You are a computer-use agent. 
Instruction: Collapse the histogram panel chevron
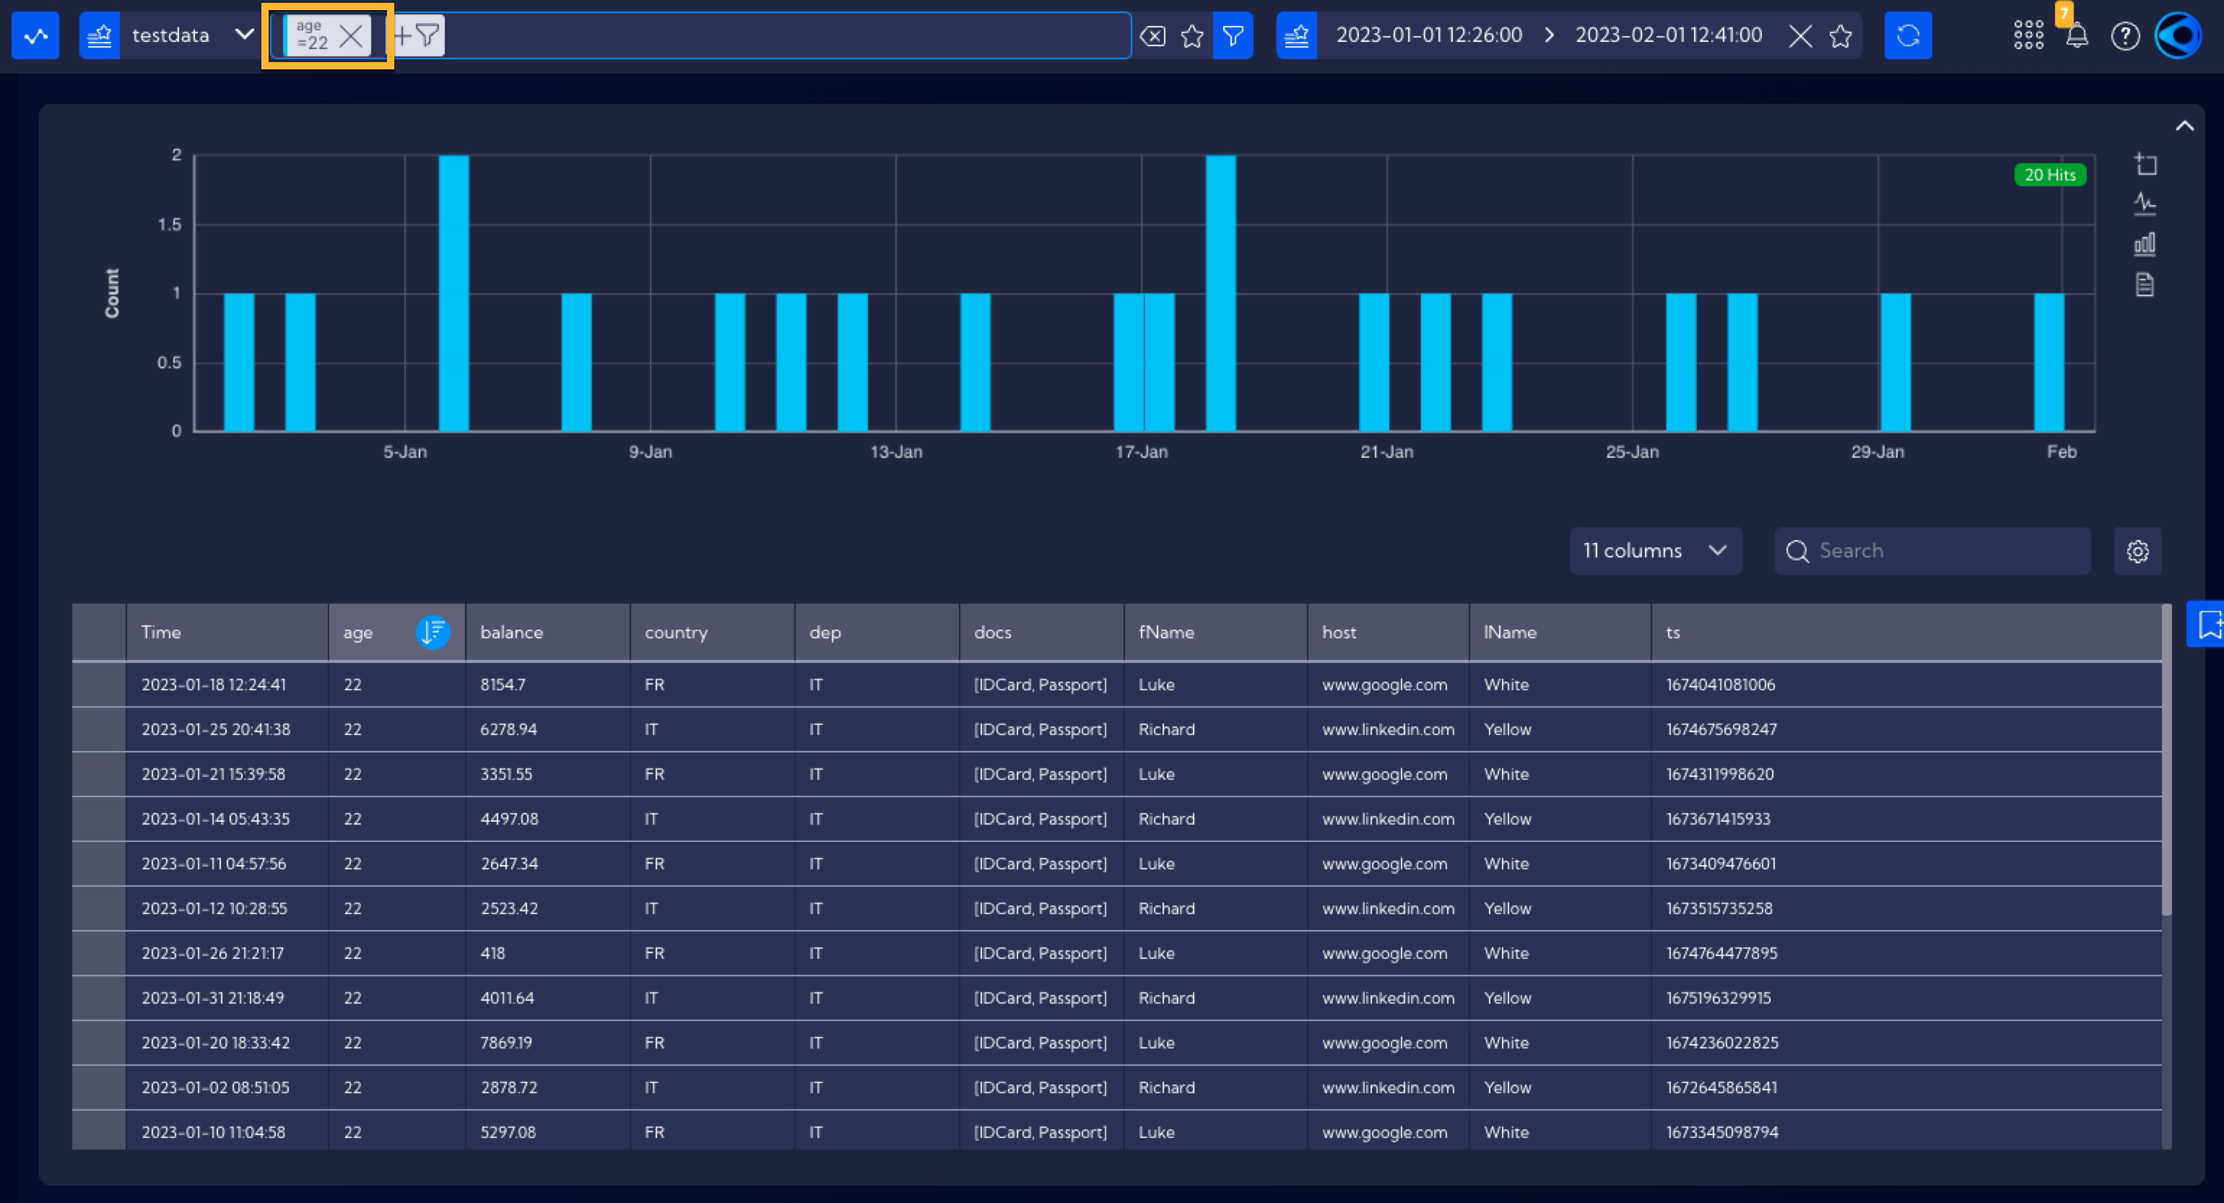[x=2184, y=126]
